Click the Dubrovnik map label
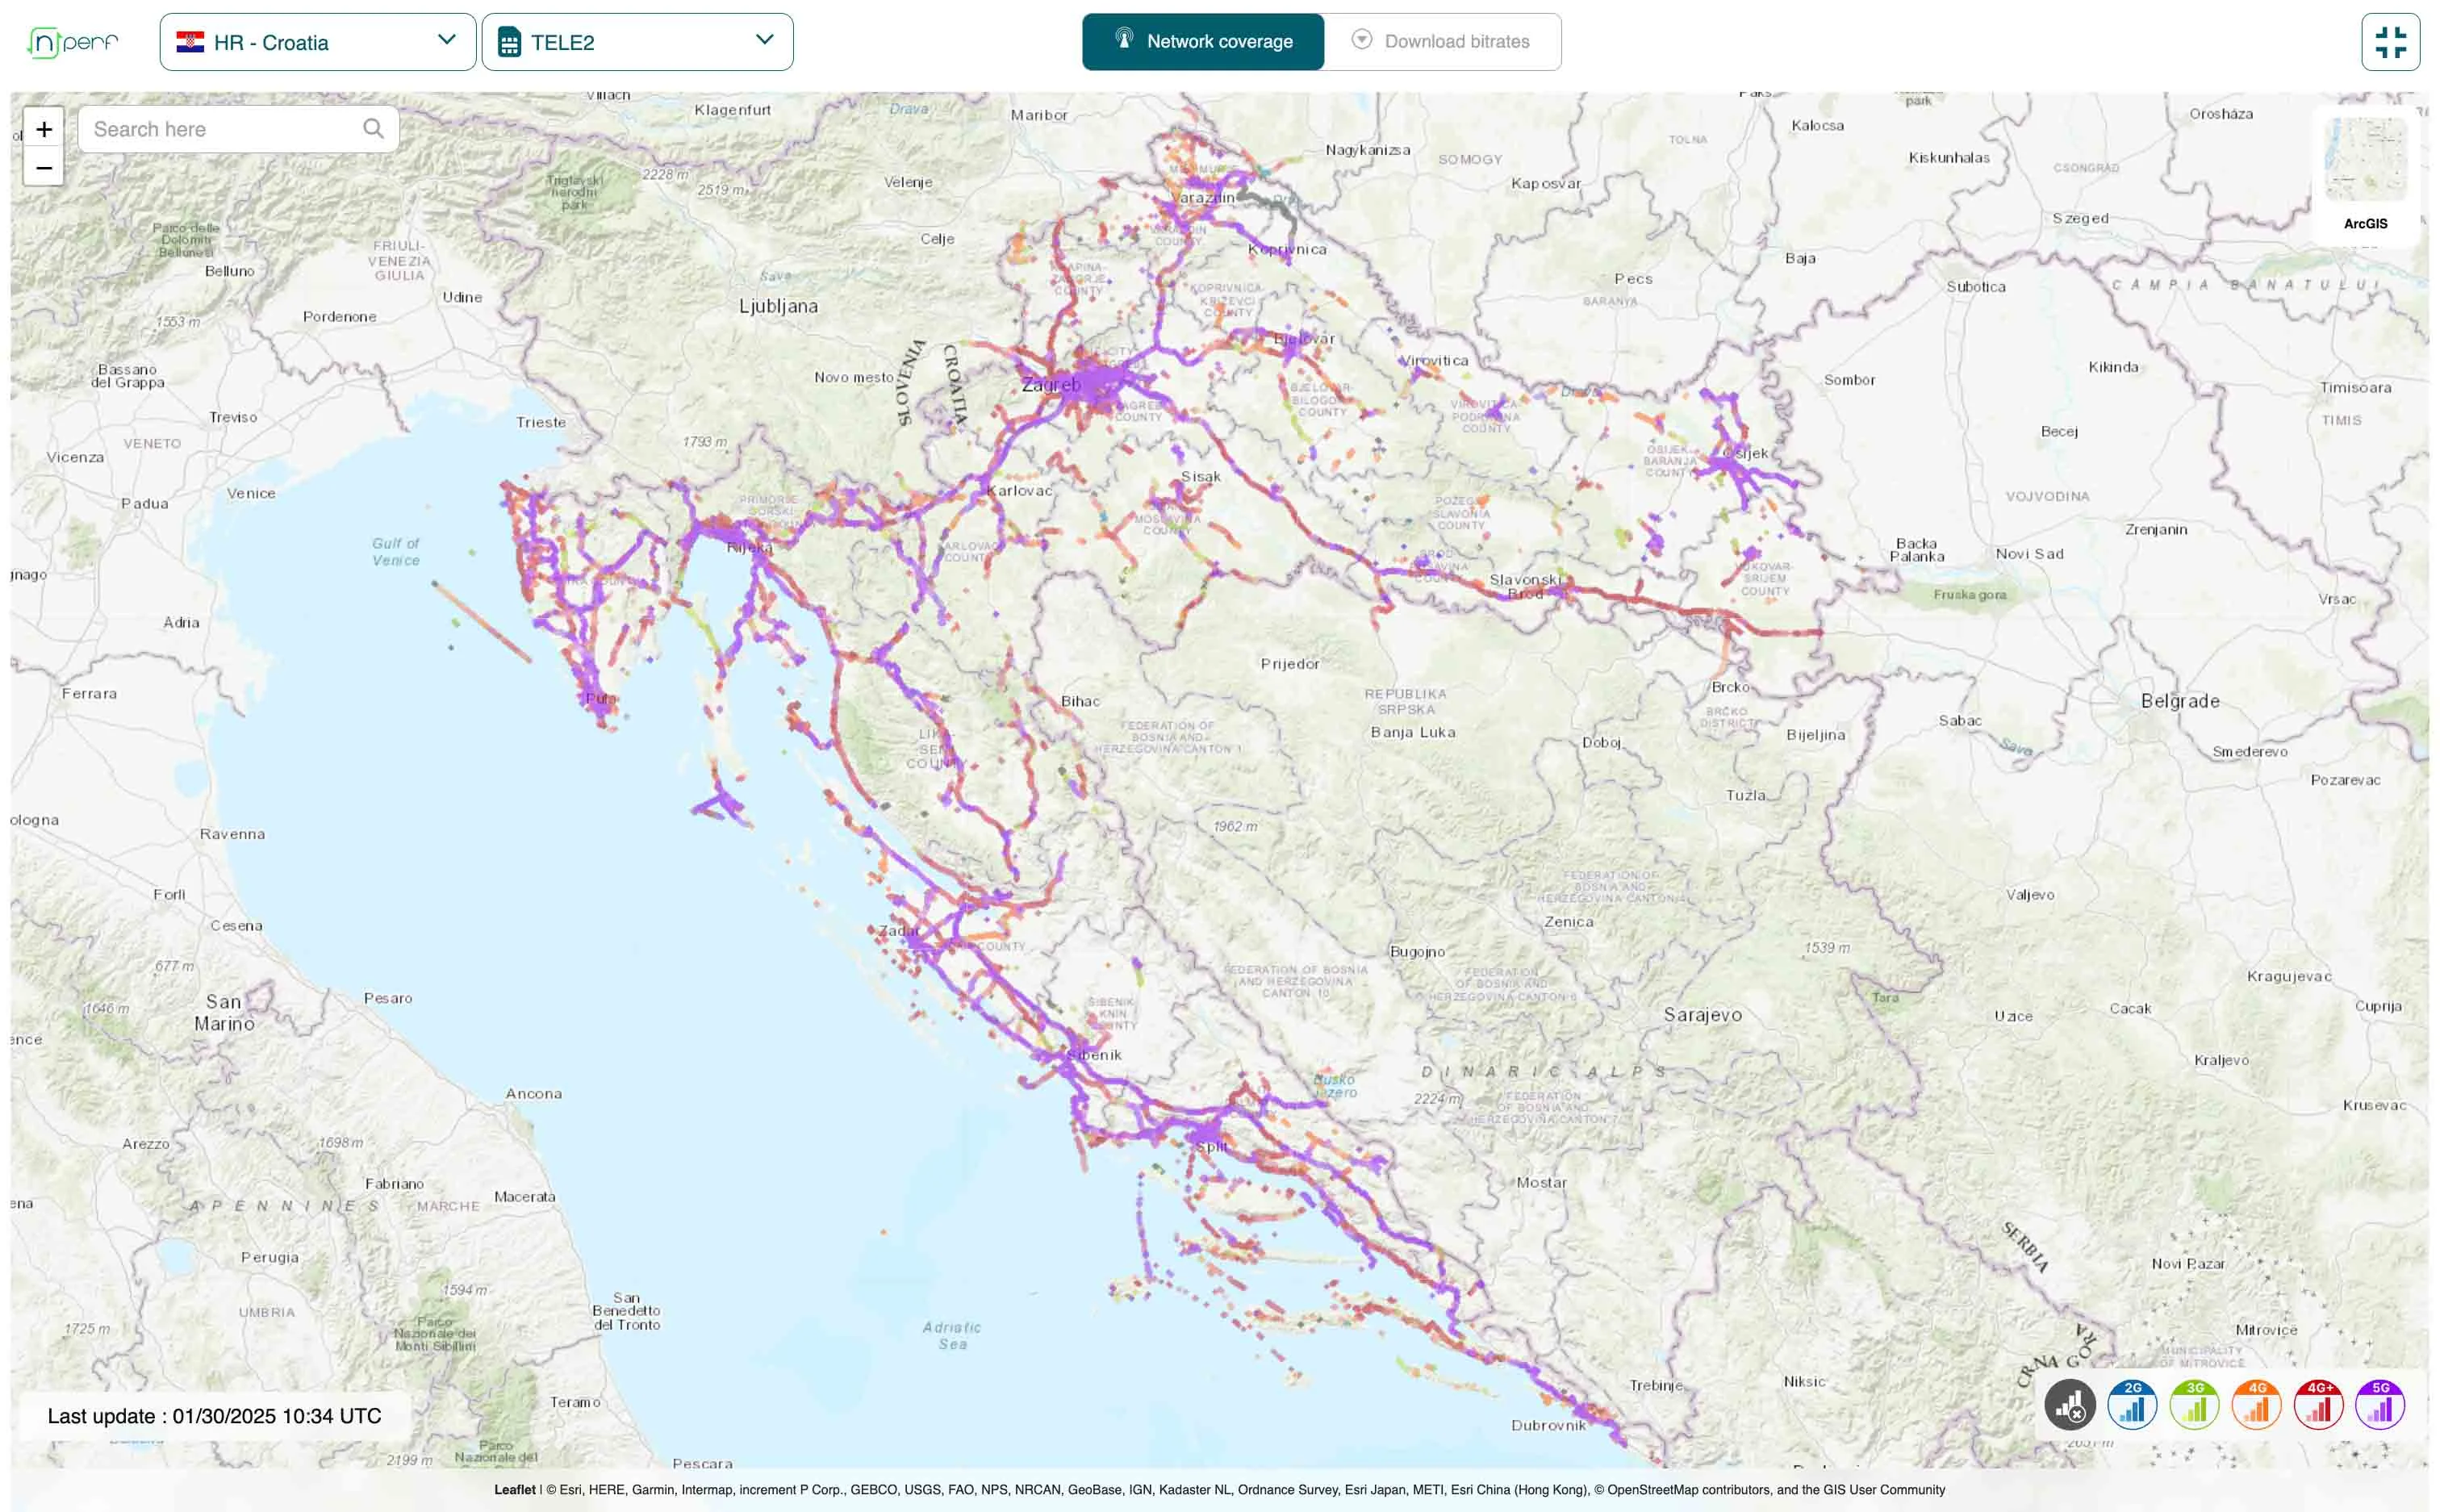 click(x=1548, y=1425)
